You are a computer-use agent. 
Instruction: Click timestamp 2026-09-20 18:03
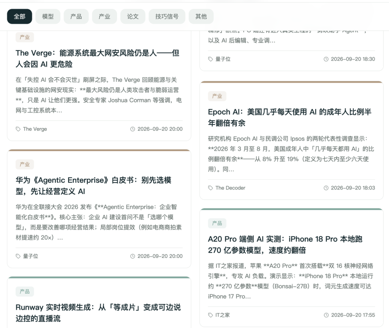353,188
